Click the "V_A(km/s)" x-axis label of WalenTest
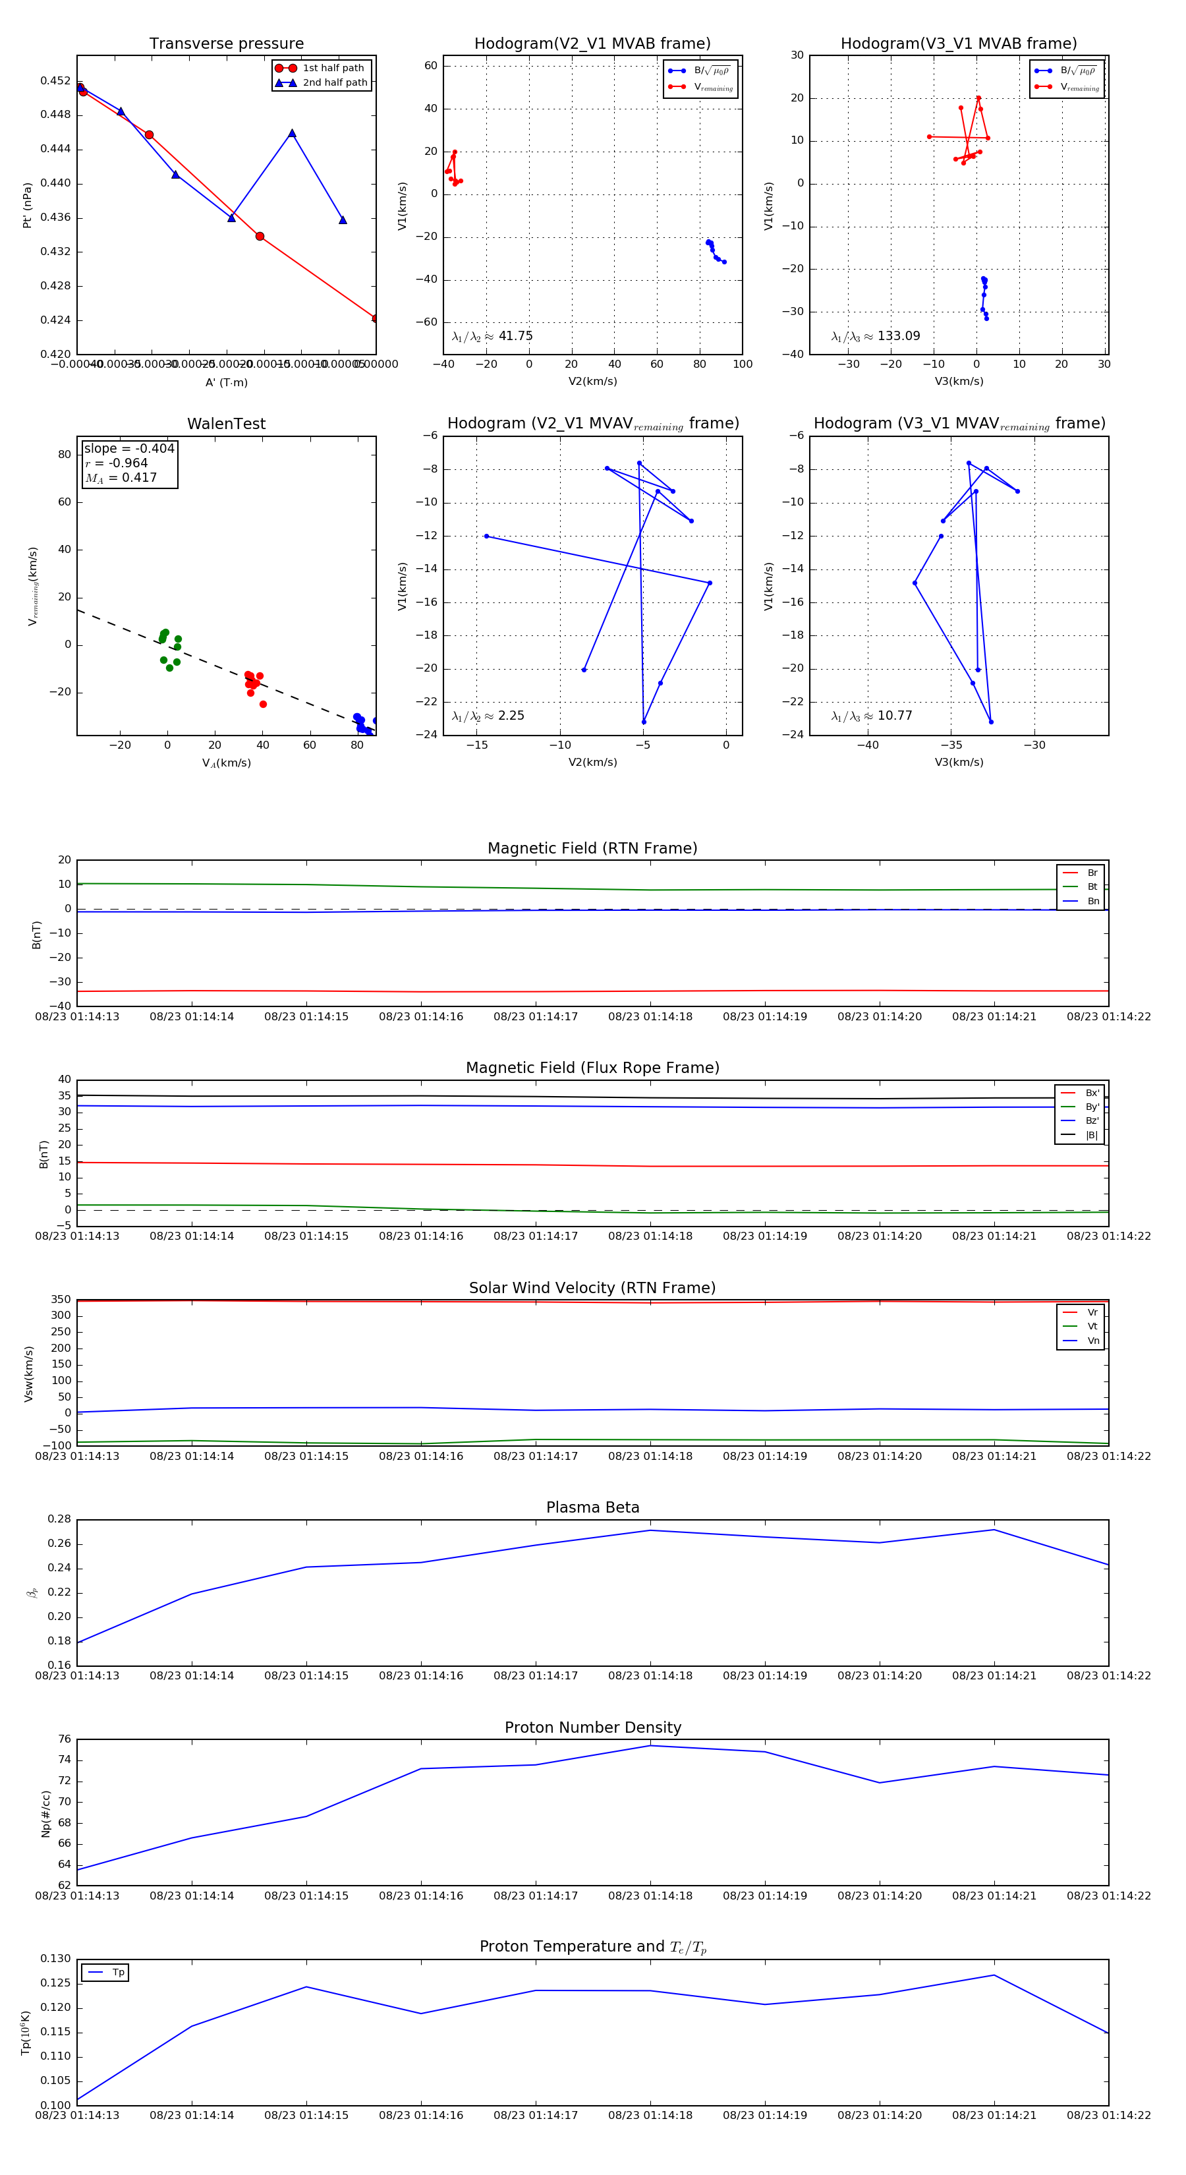Screen dimensions: 1186x2175 (226, 763)
